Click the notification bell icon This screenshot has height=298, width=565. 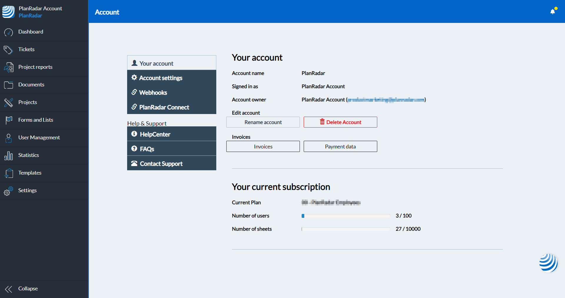pos(553,11)
